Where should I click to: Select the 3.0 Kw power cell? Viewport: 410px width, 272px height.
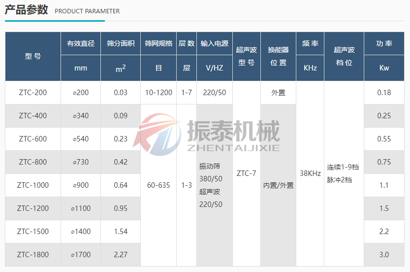[x=384, y=255]
